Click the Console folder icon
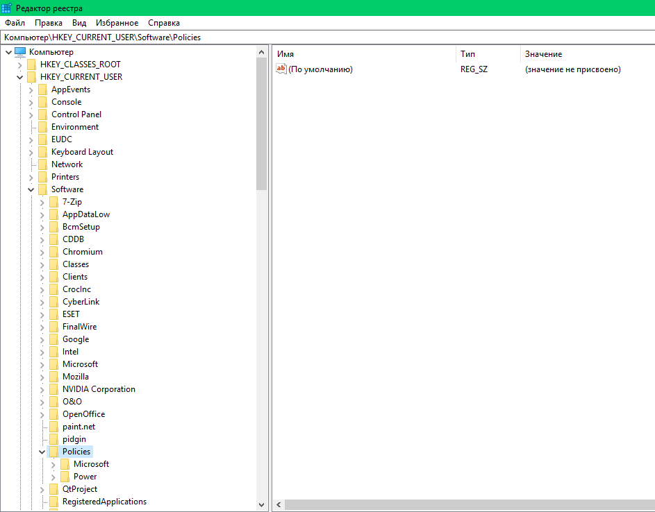655x512 pixels. 42,102
